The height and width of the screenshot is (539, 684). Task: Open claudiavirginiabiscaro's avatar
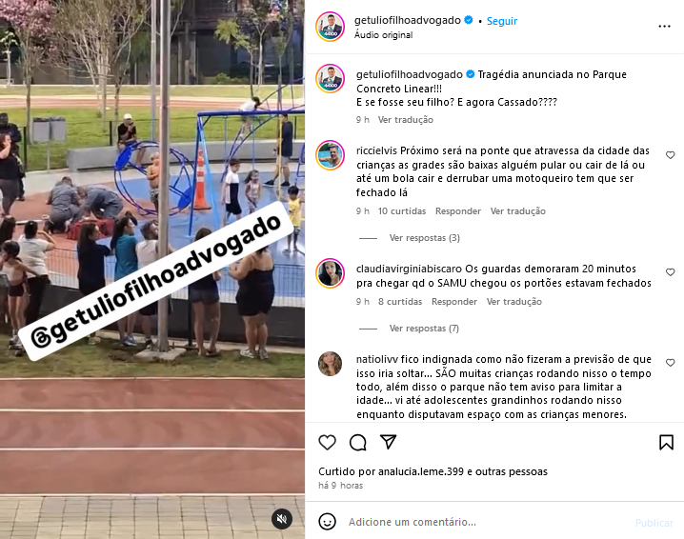(331, 273)
